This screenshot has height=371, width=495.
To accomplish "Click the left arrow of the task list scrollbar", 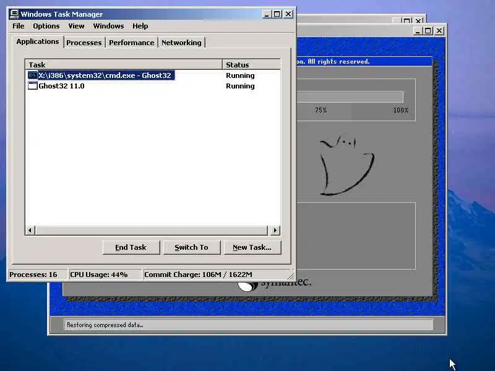I will pyautogui.click(x=30, y=230).
